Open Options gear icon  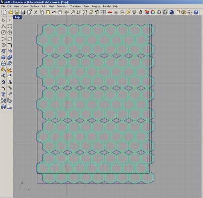(184, 12)
